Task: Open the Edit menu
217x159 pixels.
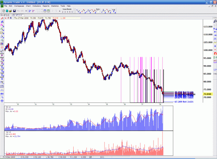Action: [10, 6]
